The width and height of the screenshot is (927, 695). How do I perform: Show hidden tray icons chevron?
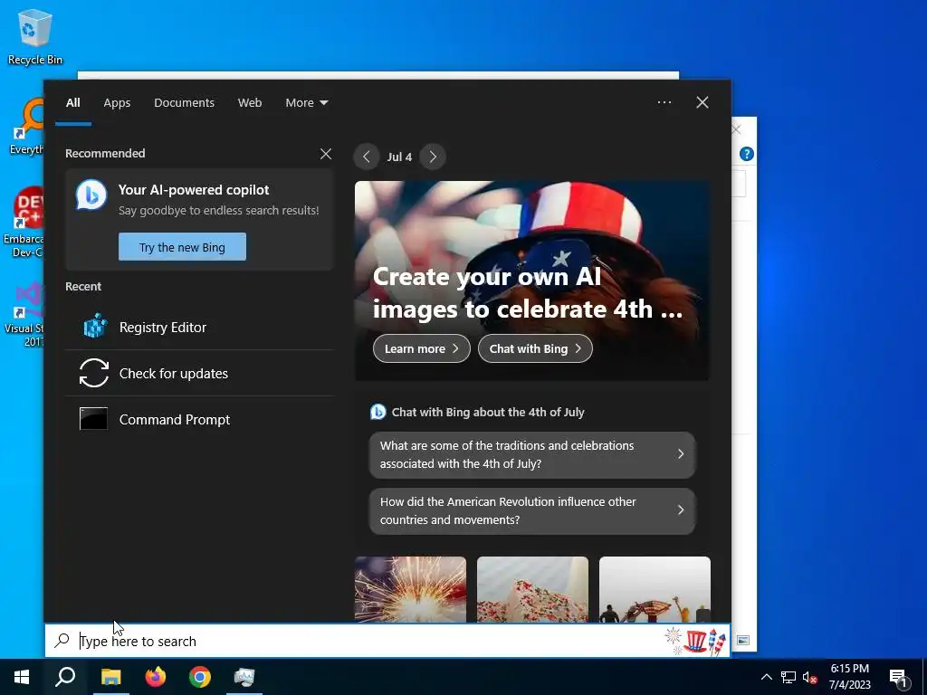coord(766,677)
